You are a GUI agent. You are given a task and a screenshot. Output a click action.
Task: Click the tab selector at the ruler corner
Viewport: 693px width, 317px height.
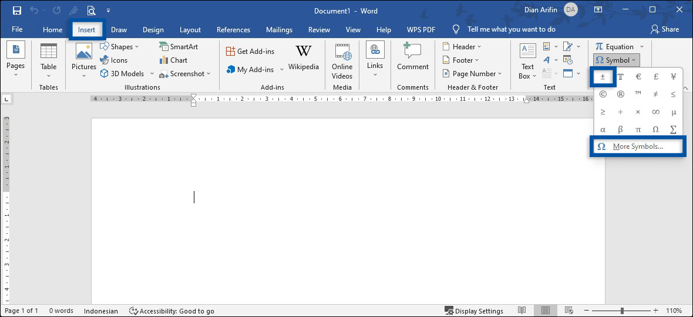point(6,100)
